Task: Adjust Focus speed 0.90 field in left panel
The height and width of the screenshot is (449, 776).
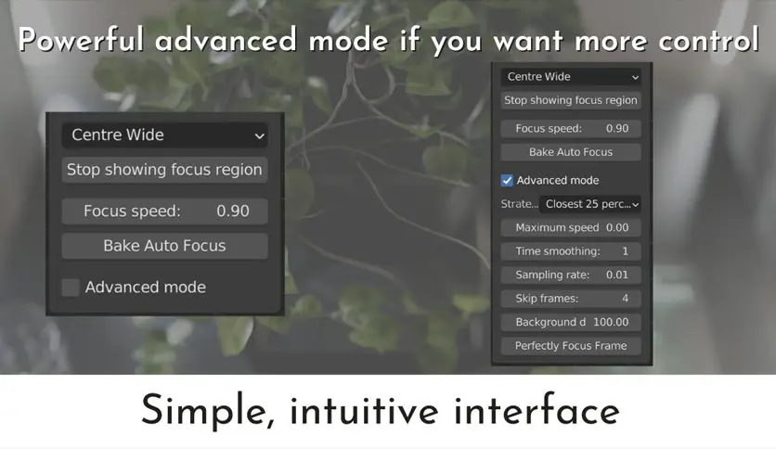Action: (x=165, y=212)
